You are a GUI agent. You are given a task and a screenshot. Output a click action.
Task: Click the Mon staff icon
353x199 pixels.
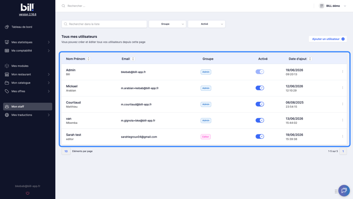pos(7,107)
